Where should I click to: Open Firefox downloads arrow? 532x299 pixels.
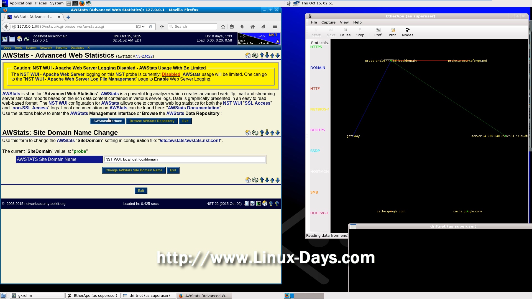click(242, 27)
